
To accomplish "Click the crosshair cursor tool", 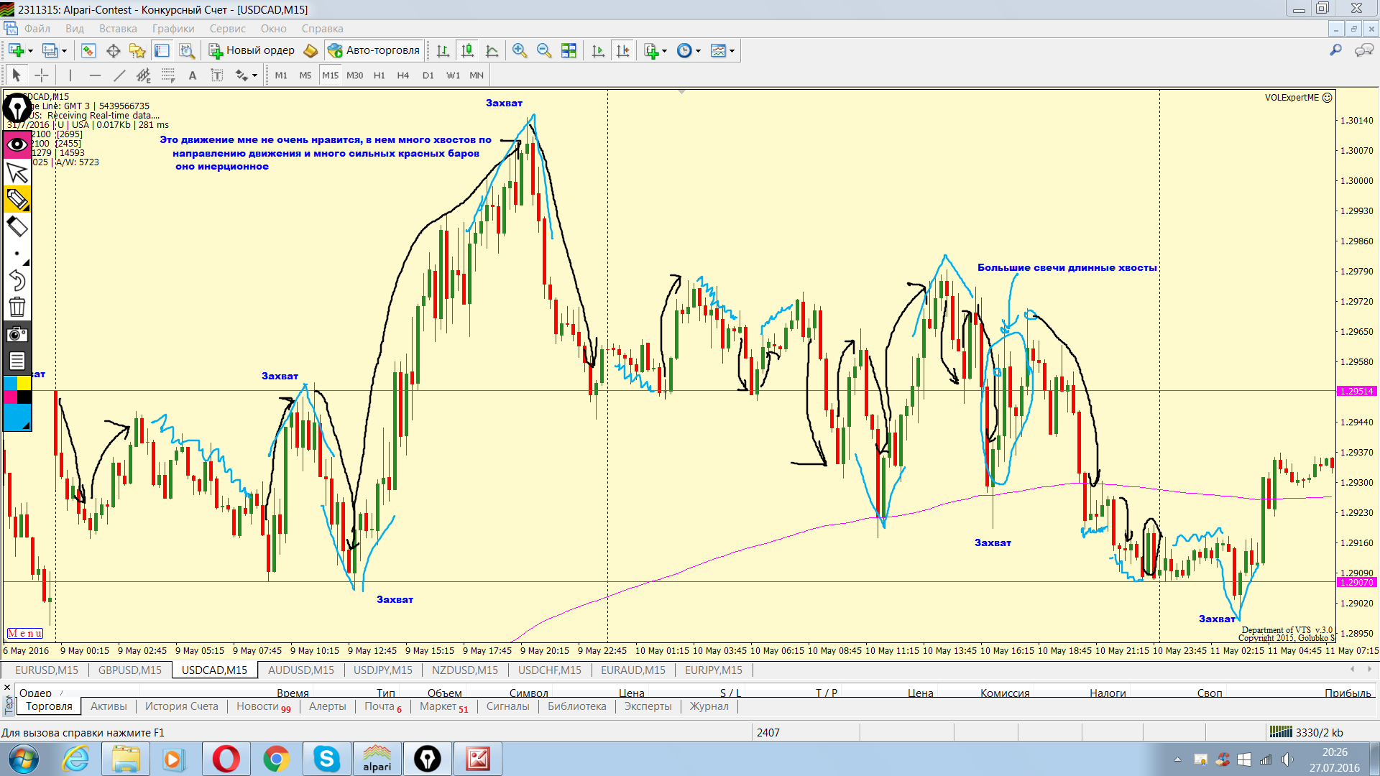I will (42, 75).
